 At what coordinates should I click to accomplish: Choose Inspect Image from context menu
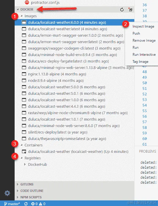143,26
